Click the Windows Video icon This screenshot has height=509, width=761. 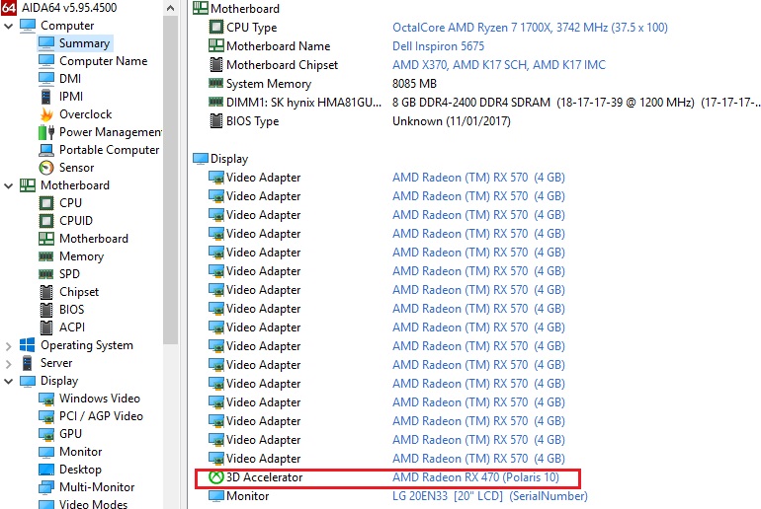point(46,399)
